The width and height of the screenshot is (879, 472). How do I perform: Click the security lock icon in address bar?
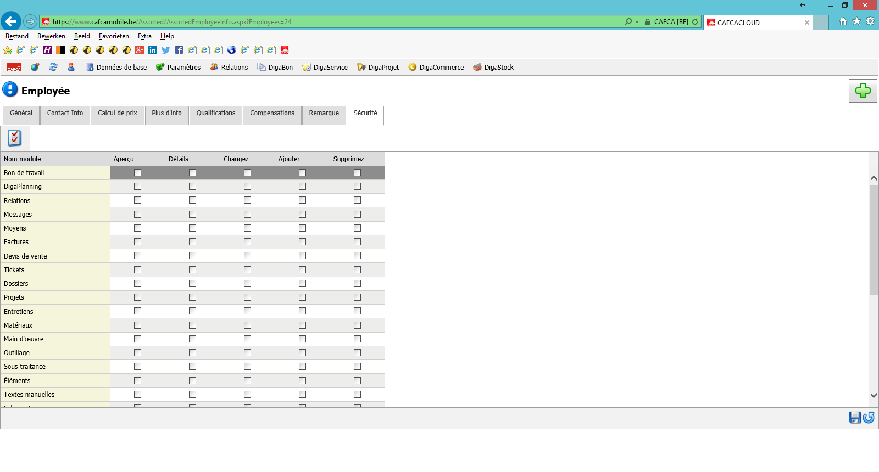pyautogui.click(x=648, y=22)
